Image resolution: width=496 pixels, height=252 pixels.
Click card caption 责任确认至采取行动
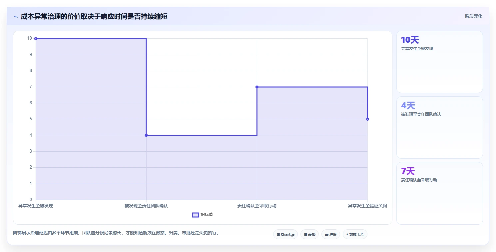coord(419,180)
